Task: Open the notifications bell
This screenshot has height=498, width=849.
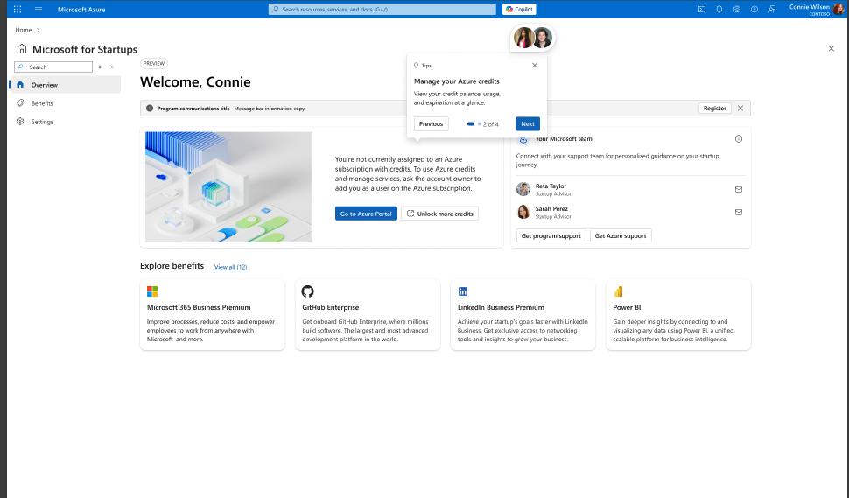Action: 719,10
